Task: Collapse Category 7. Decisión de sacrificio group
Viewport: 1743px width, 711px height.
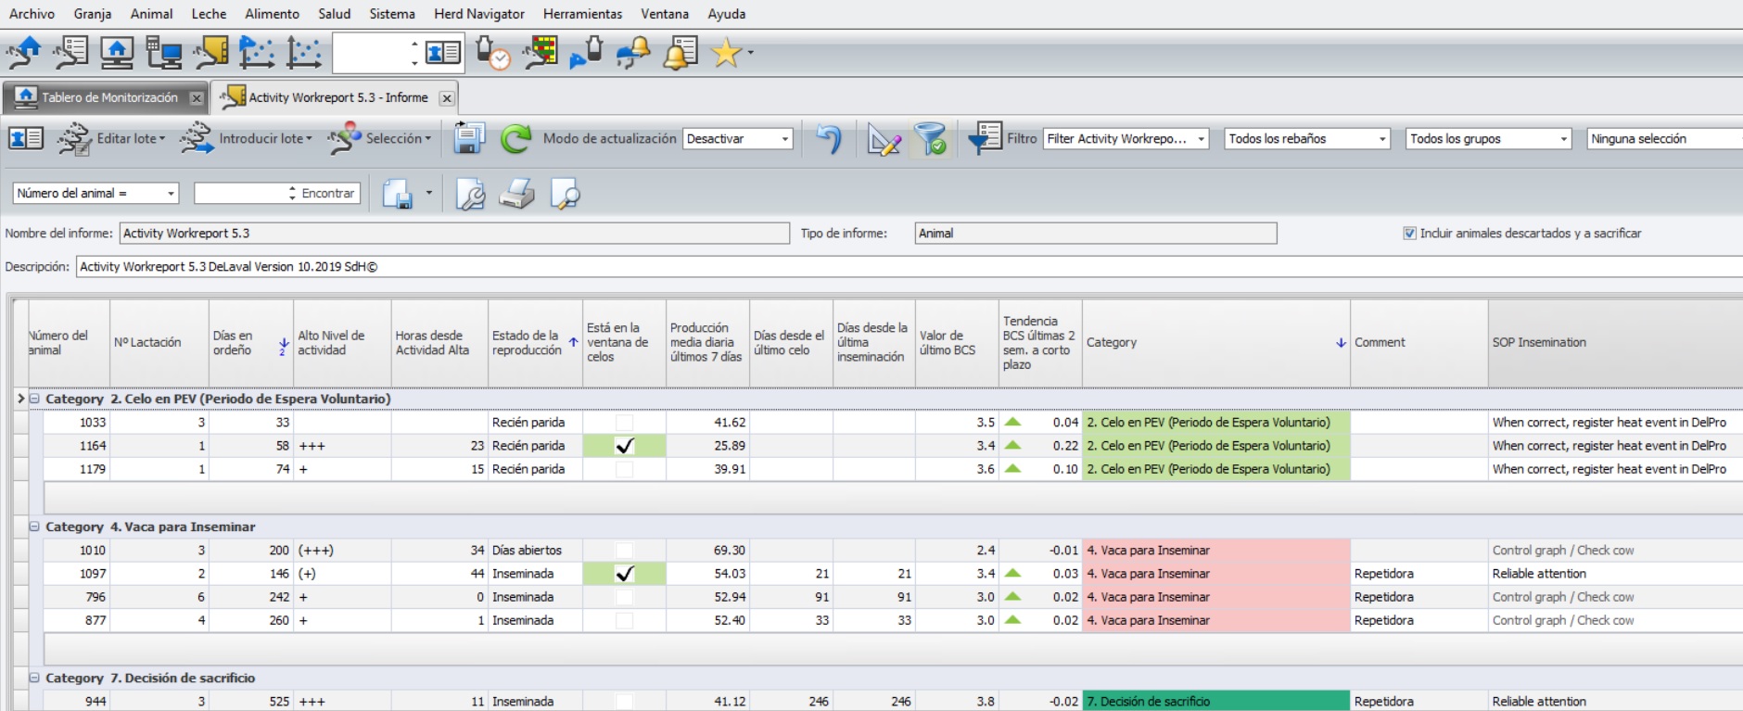Action: tap(34, 678)
